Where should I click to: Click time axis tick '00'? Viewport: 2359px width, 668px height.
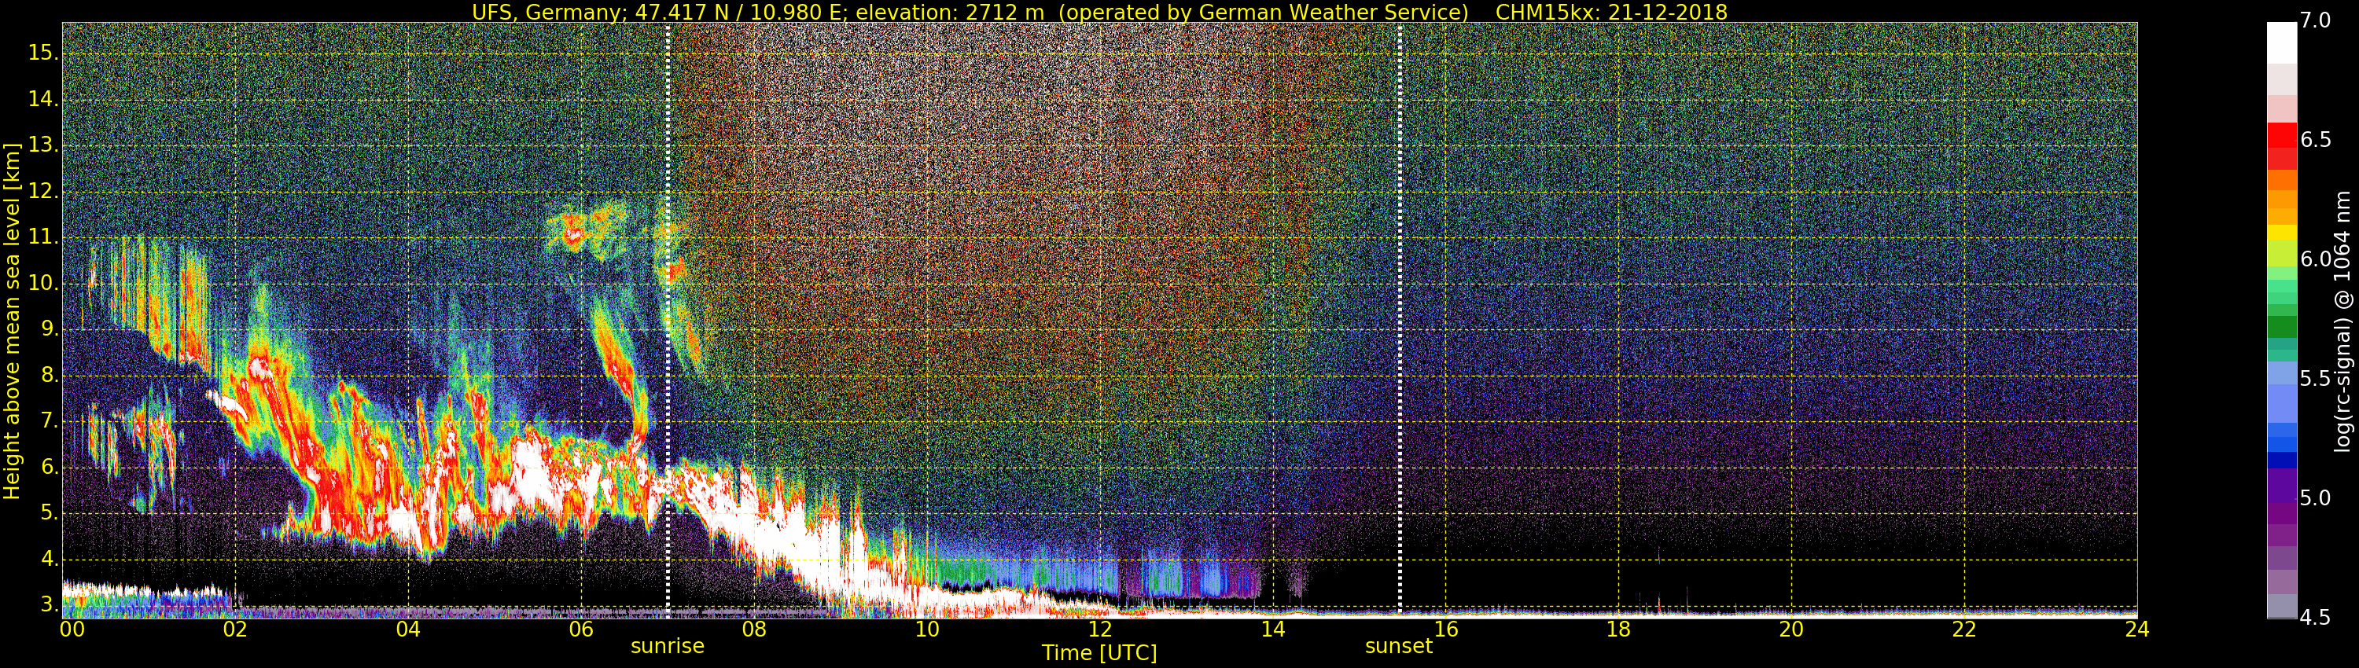coord(72,629)
